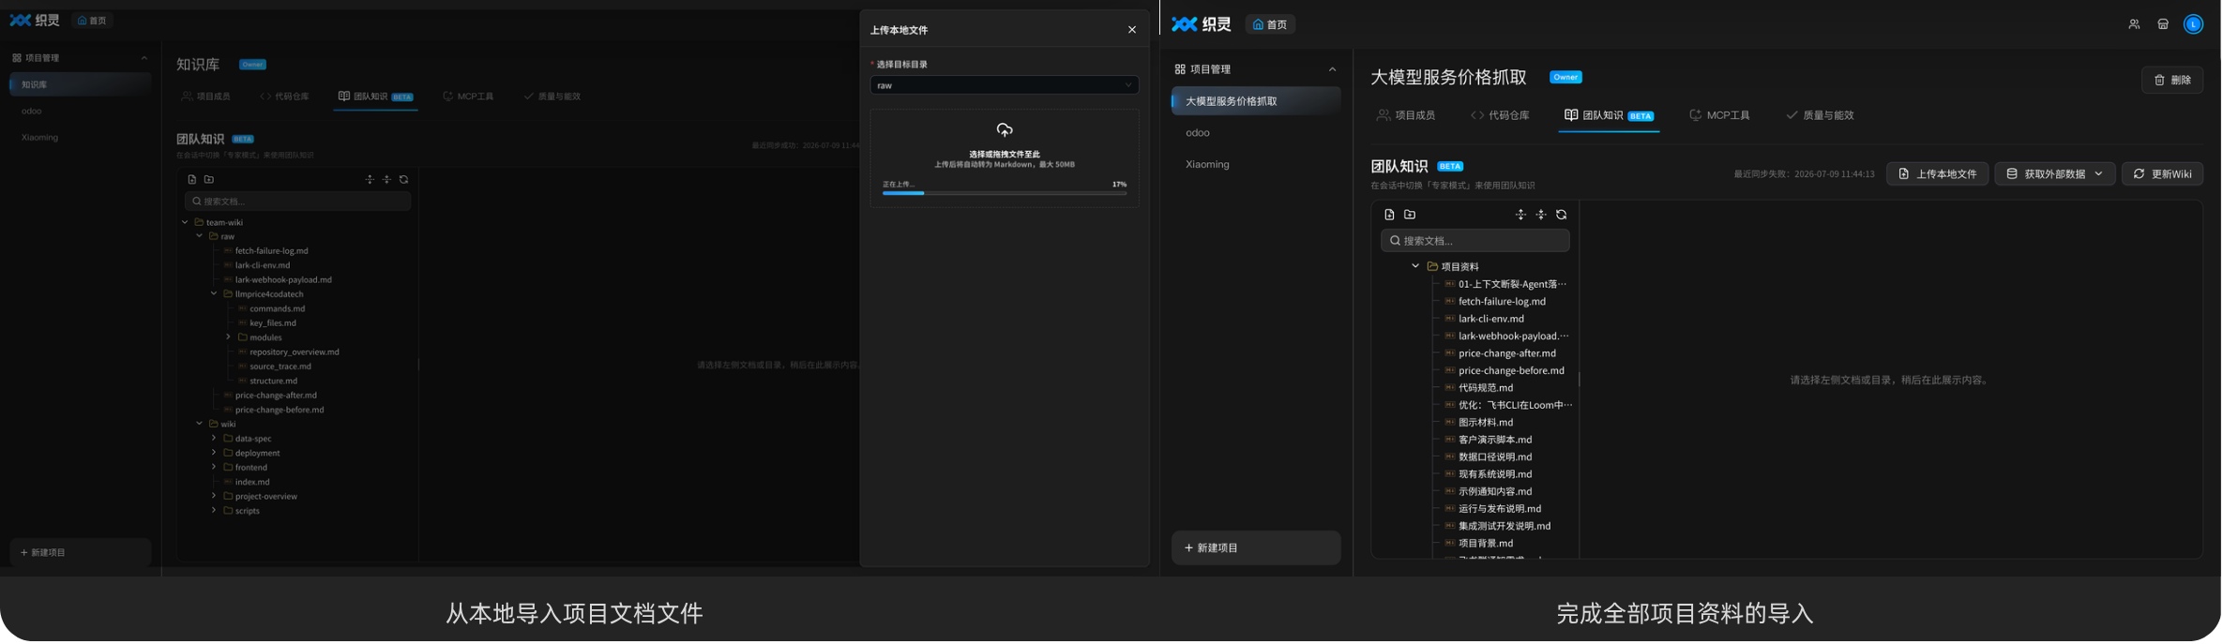Open index.md on 知识库 page
The image size is (2223, 644).
coord(251,482)
